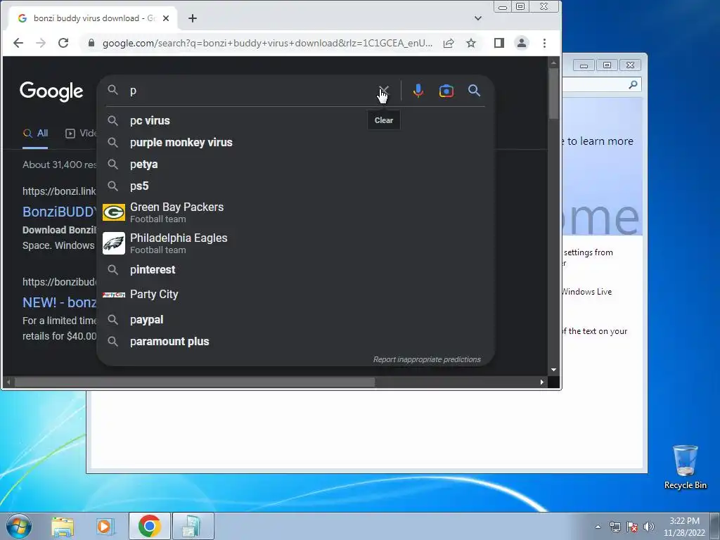
Task: Click the horizontal scrollbar right arrow in Chrome
Action: (542, 382)
